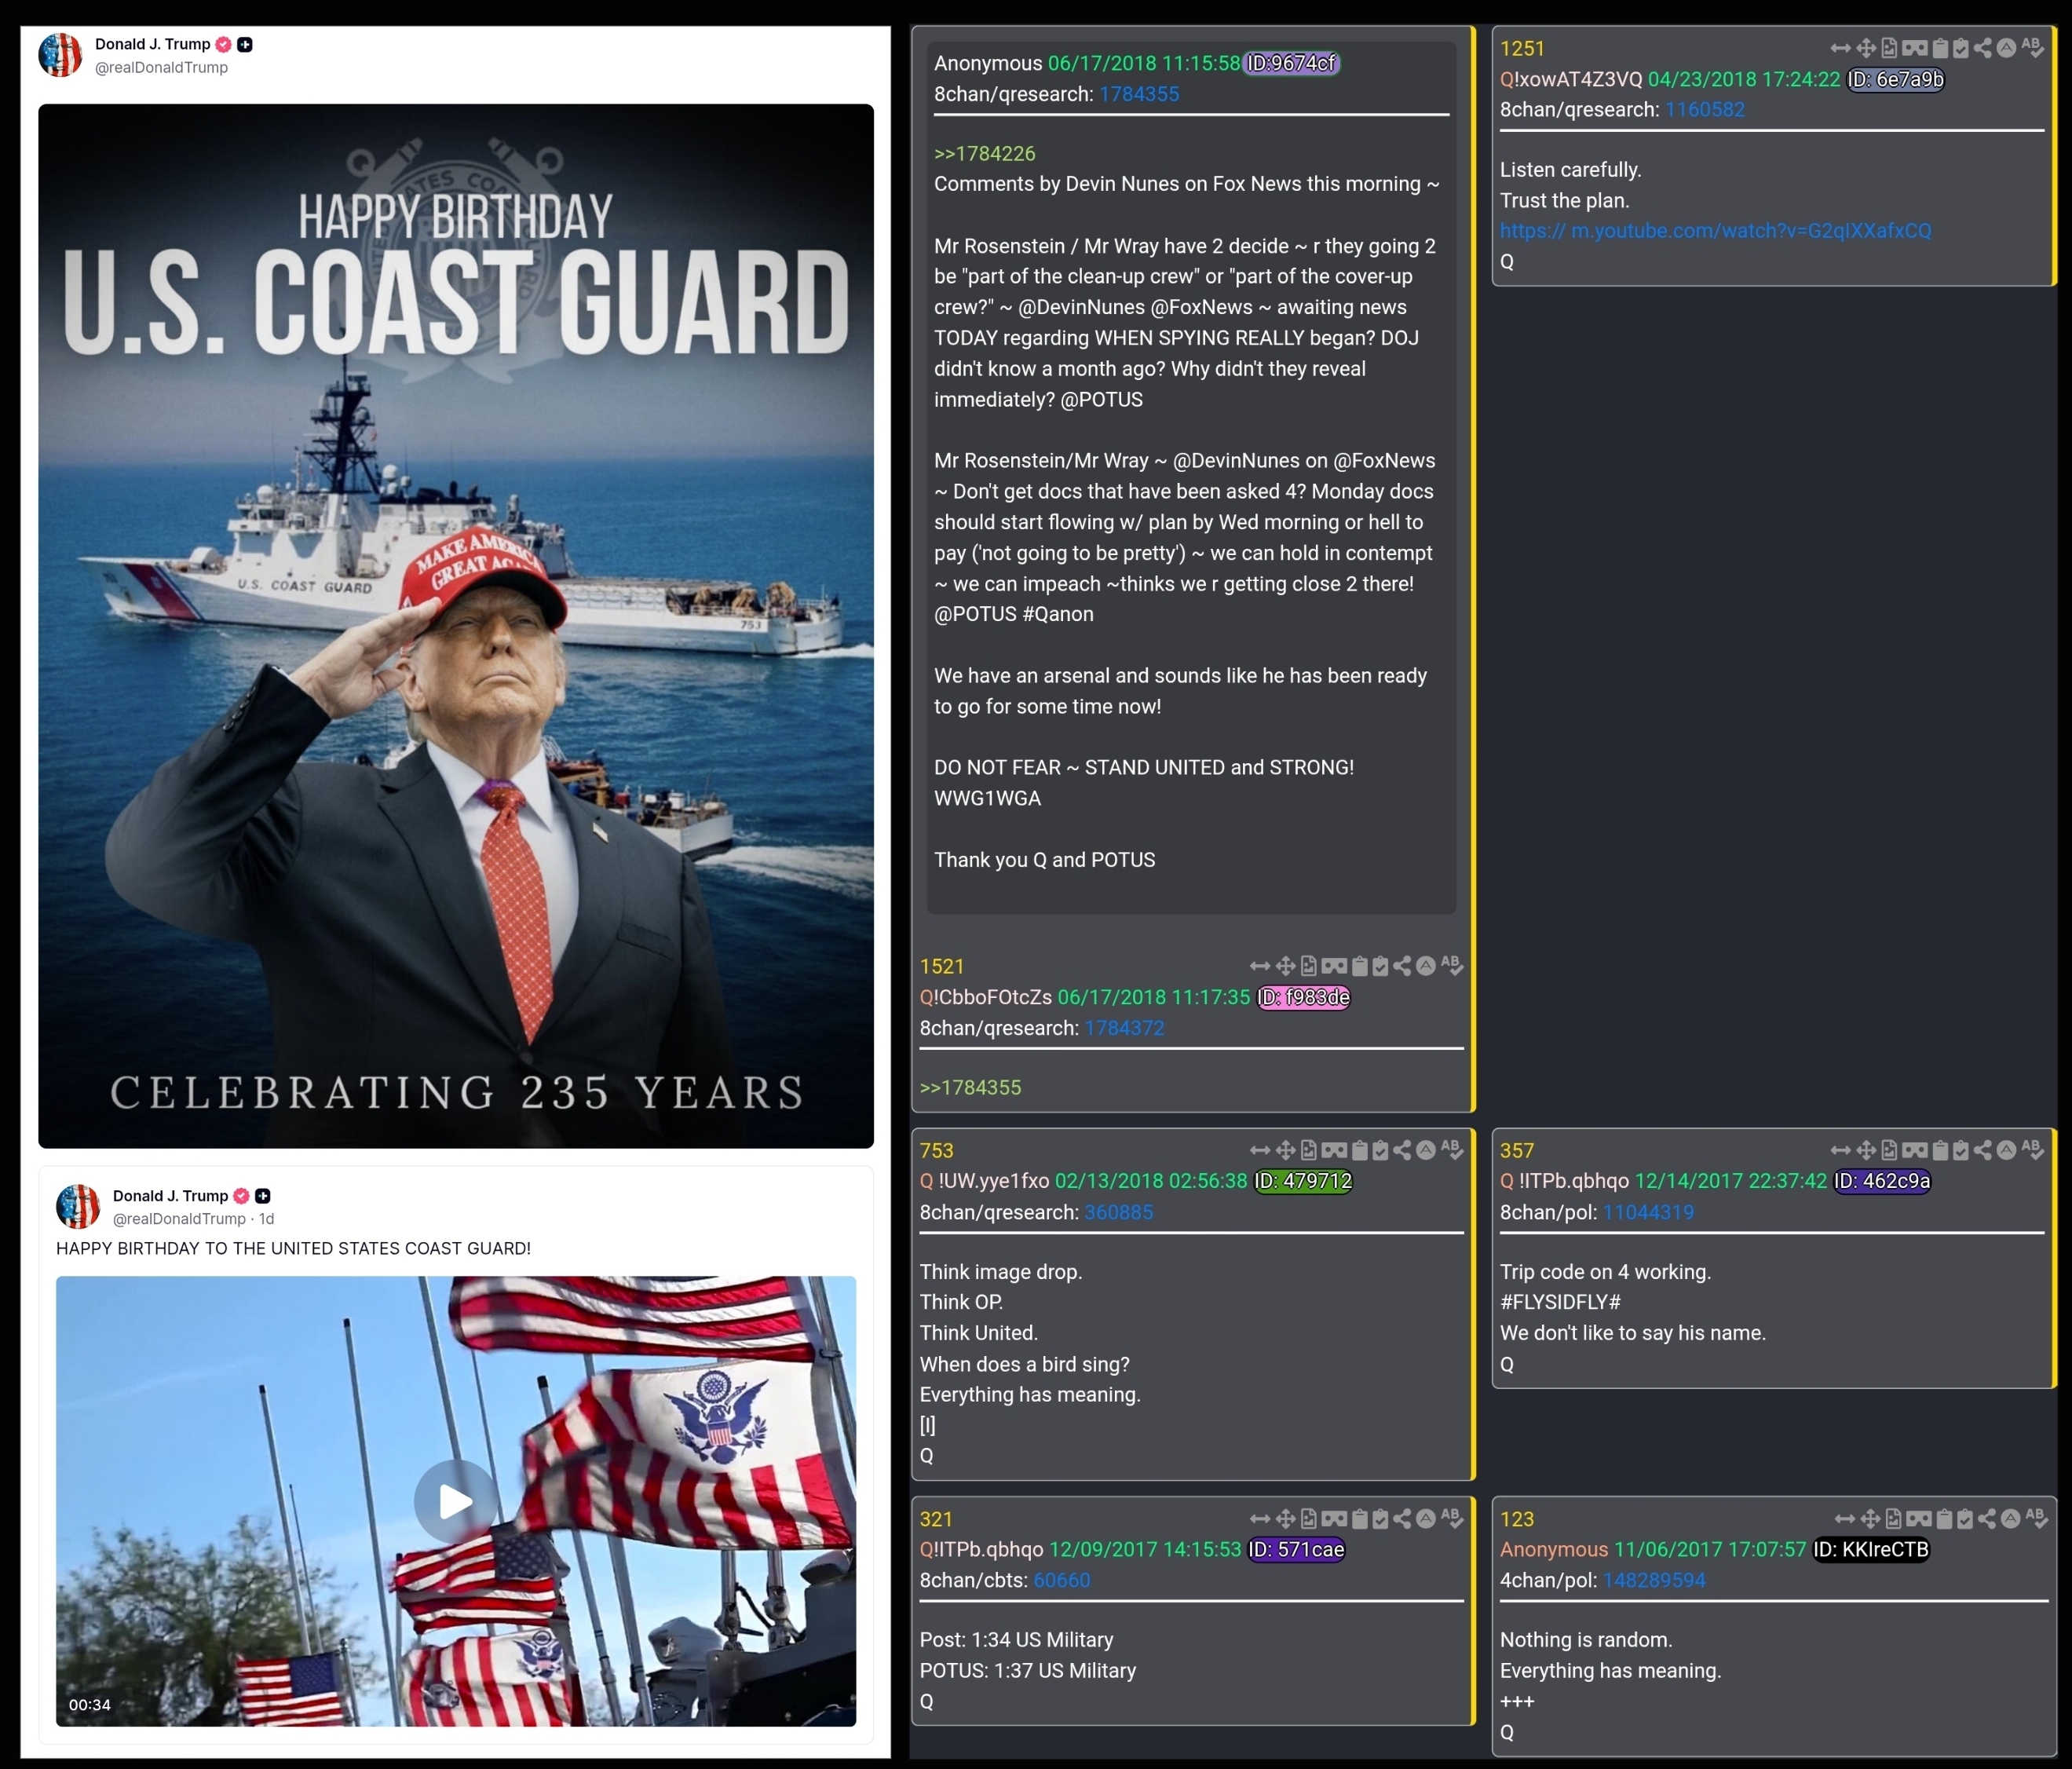Click the ID: 462c9a badge
This screenshot has height=1769, width=2072.
tap(1882, 1181)
